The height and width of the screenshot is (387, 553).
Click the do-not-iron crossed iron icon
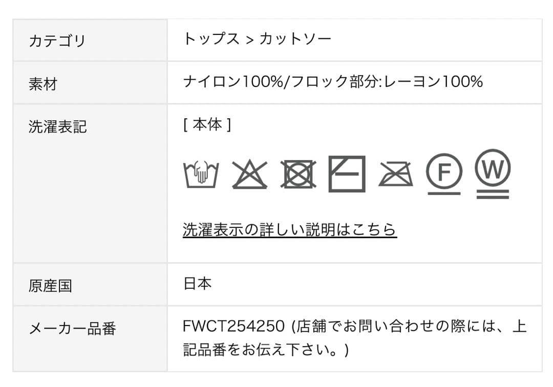click(396, 174)
